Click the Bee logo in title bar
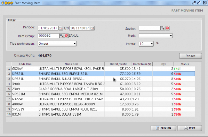Screen dimensions: 208x137 click(7, 3)
